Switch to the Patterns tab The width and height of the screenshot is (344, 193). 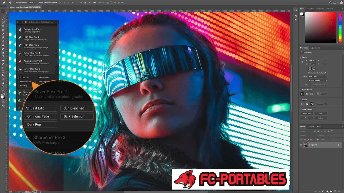329,9
